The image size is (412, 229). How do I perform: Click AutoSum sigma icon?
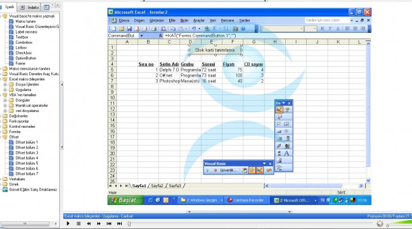214,28
